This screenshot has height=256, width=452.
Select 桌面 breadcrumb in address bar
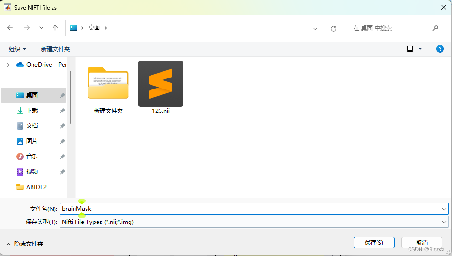[x=94, y=28]
